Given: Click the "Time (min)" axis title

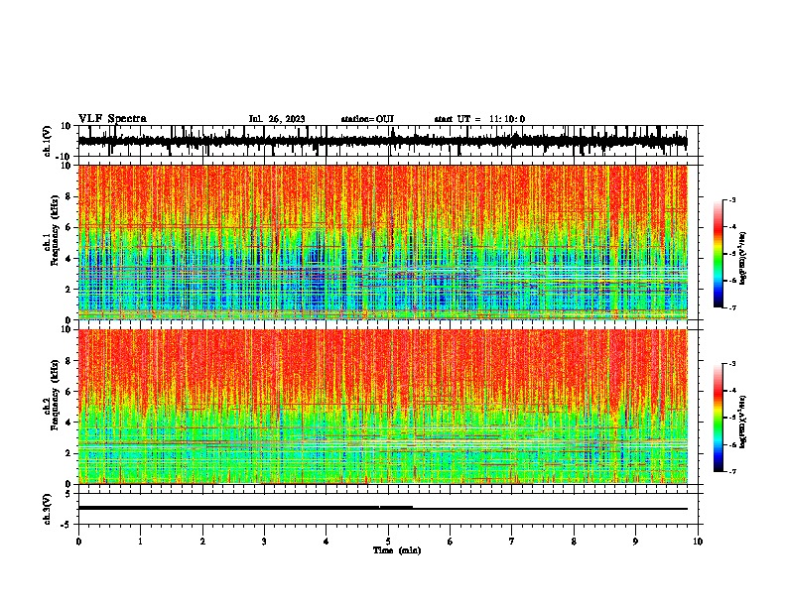Looking at the screenshot, I should pos(397,550).
